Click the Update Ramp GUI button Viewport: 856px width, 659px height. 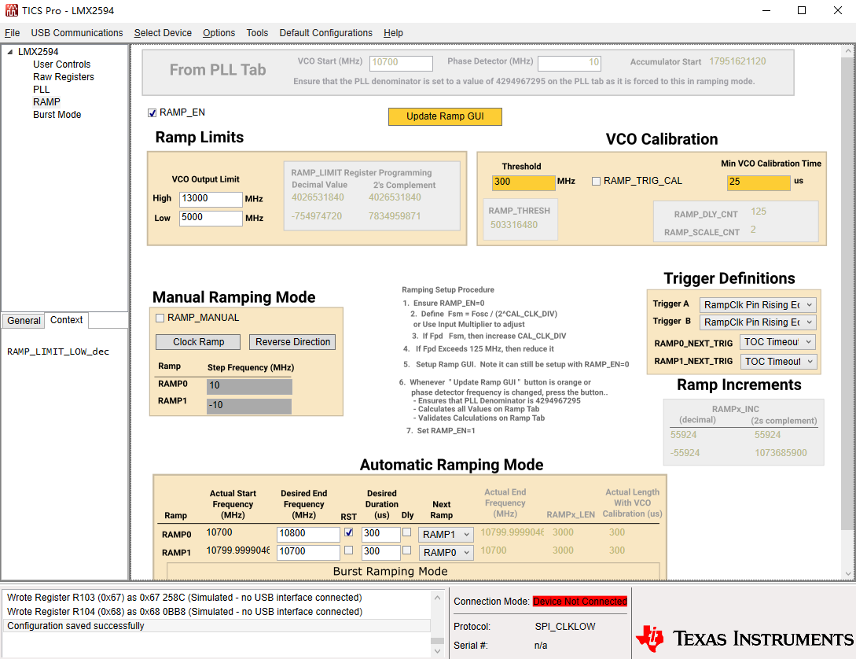pos(445,116)
